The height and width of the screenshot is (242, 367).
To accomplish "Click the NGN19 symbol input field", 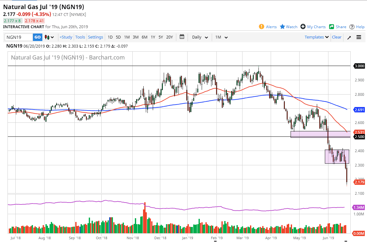I will tap(19, 37).
